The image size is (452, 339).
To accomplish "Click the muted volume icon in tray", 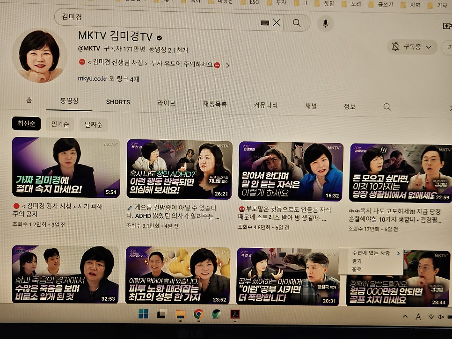I will pyautogui.click(x=441, y=317).
